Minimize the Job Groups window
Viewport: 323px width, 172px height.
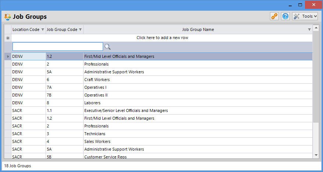[x=290, y=5]
